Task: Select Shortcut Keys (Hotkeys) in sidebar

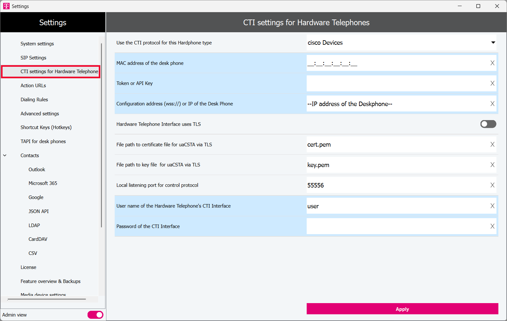Action: click(46, 127)
